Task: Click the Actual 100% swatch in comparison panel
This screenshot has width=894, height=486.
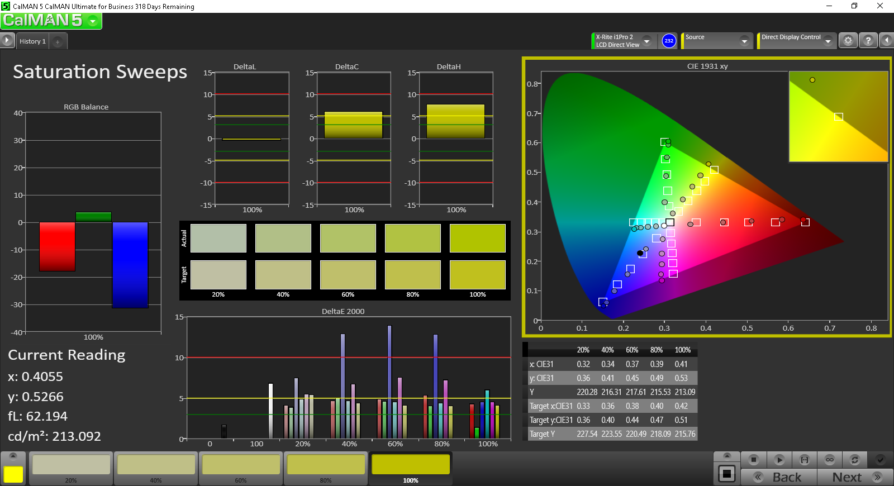Action: coord(477,238)
